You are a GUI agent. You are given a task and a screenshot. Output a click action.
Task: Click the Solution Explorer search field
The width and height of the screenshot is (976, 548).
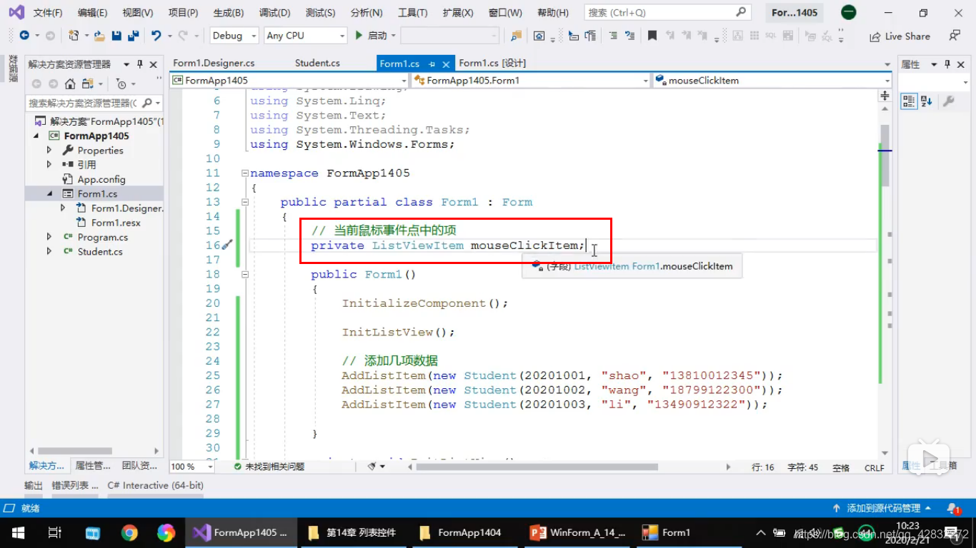(94, 103)
